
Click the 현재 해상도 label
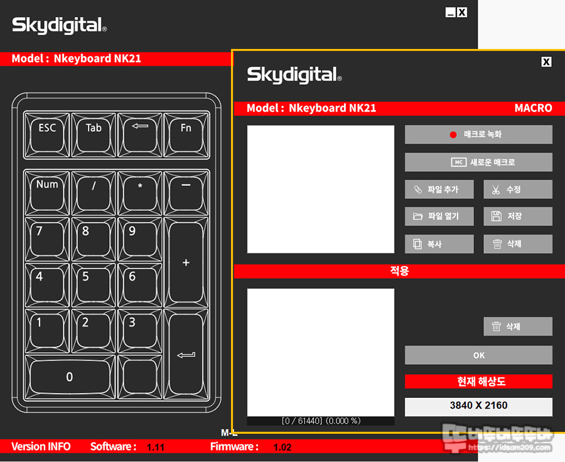[478, 381]
